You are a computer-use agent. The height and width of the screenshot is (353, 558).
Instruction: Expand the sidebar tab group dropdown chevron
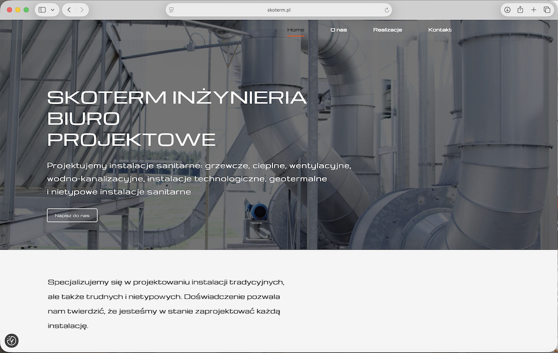click(x=52, y=10)
